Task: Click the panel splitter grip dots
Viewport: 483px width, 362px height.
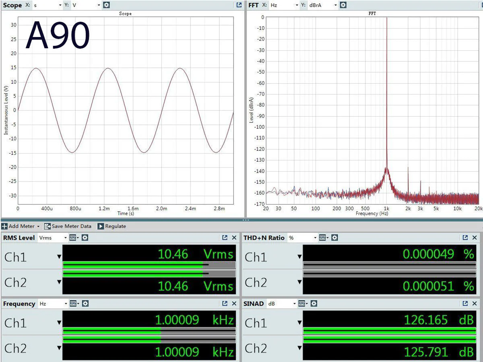Action: 246,220
